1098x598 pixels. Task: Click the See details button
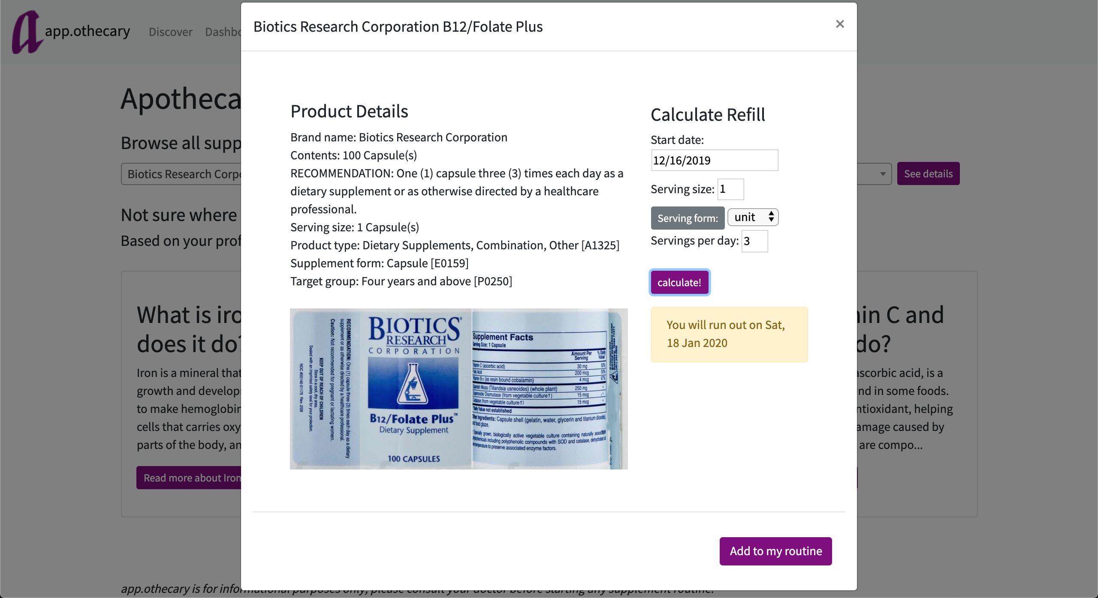coord(928,173)
